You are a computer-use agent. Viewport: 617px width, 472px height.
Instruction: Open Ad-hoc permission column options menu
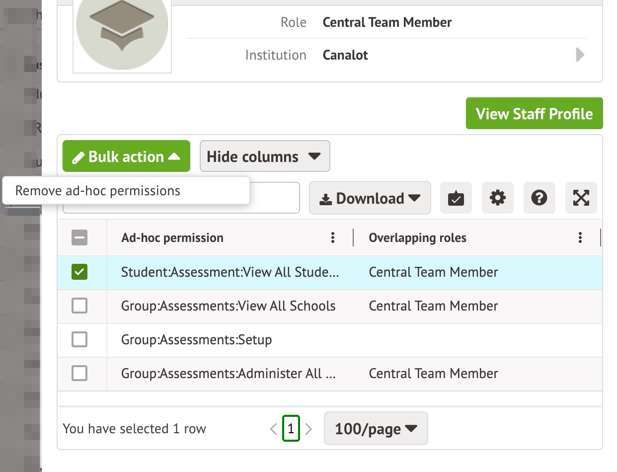[333, 238]
